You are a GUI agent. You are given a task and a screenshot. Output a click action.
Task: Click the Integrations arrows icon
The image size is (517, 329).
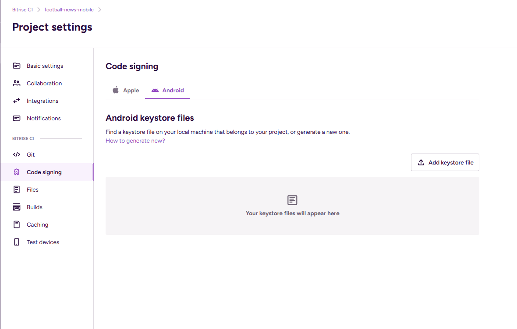(x=16, y=101)
